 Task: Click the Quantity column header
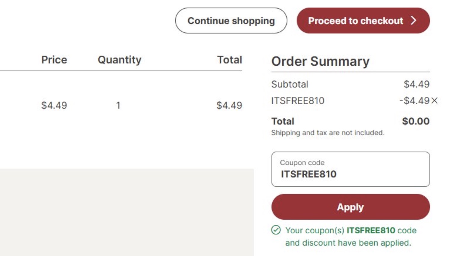coord(119,60)
